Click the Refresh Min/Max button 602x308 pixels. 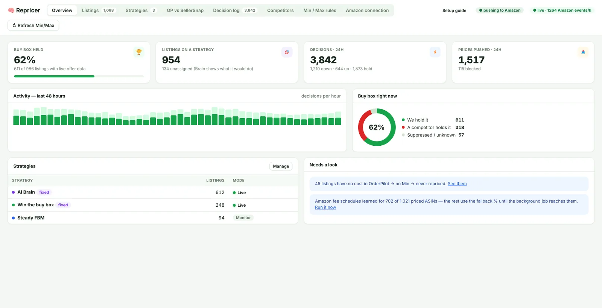click(x=33, y=25)
